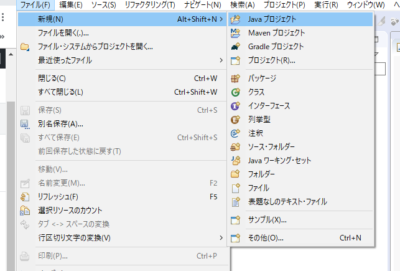The width and height of the screenshot is (400, 271).
Task: Click the green クラス class icon
Action: click(x=235, y=92)
